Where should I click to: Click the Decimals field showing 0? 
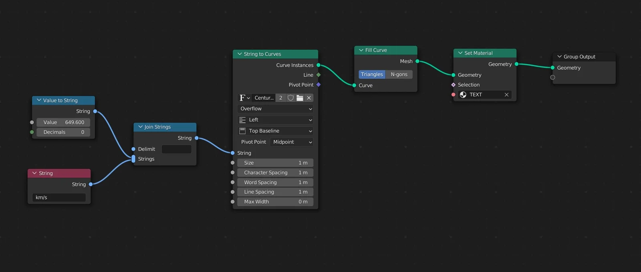click(x=63, y=132)
